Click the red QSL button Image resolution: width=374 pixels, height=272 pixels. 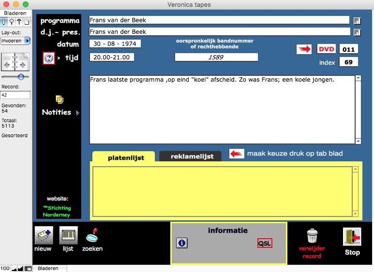pos(265,243)
